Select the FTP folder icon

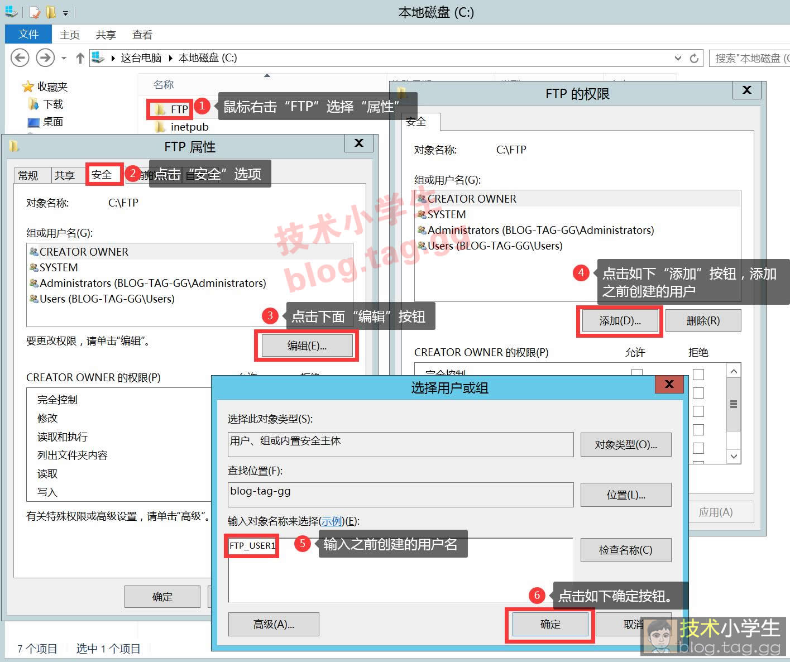(x=160, y=109)
